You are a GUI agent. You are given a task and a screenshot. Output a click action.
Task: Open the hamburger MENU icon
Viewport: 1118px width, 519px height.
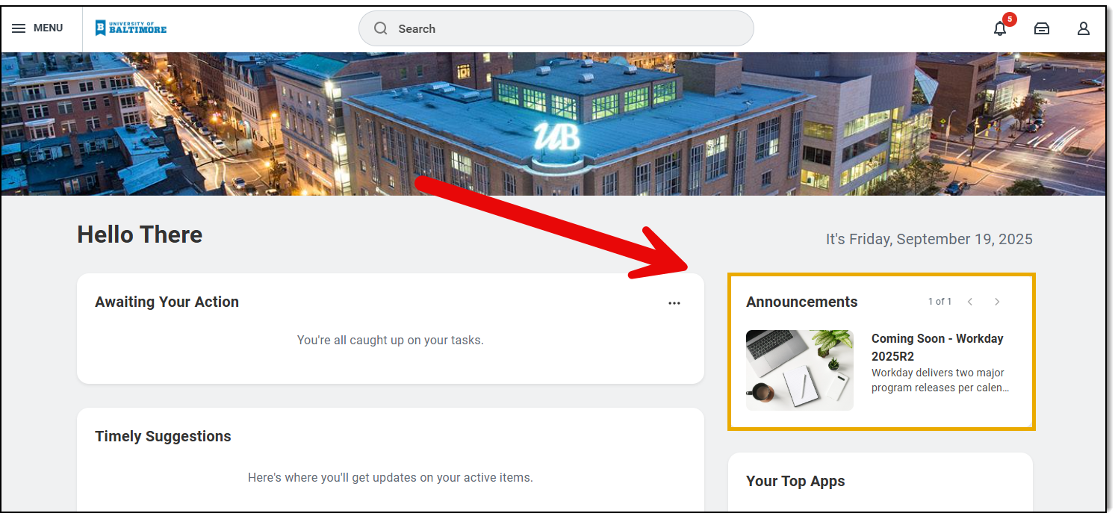pyautogui.click(x=19, y=28)
